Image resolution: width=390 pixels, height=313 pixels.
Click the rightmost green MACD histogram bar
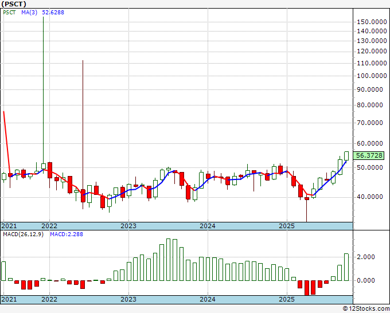346,267
